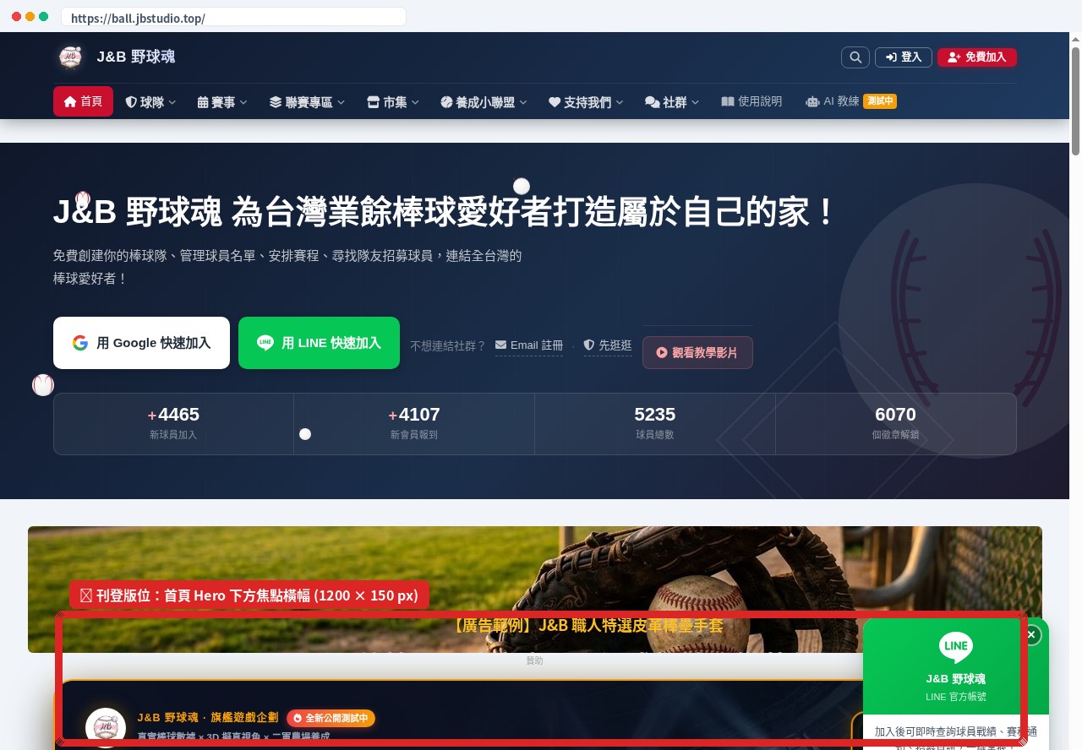Expand the 養成小聯盟 dropdown menu

coord(484,102)
